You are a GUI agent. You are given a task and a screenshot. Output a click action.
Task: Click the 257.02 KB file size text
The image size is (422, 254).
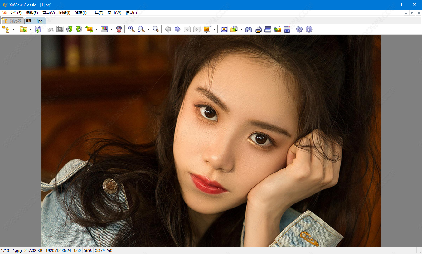[33, 251]
